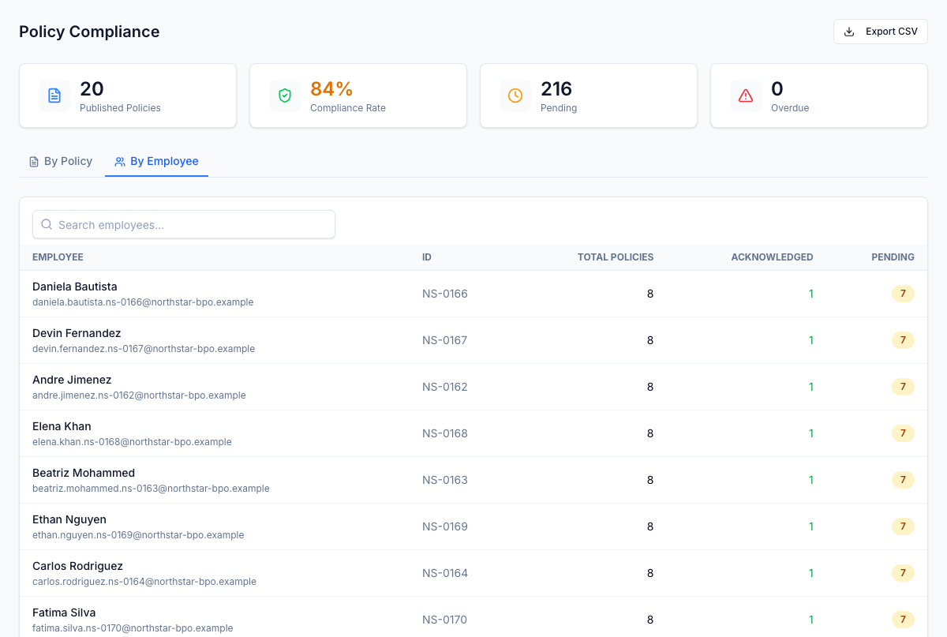Viewport: 947px width, 637px height.
Task: Click the ID column header
Action: pos(427,257)
